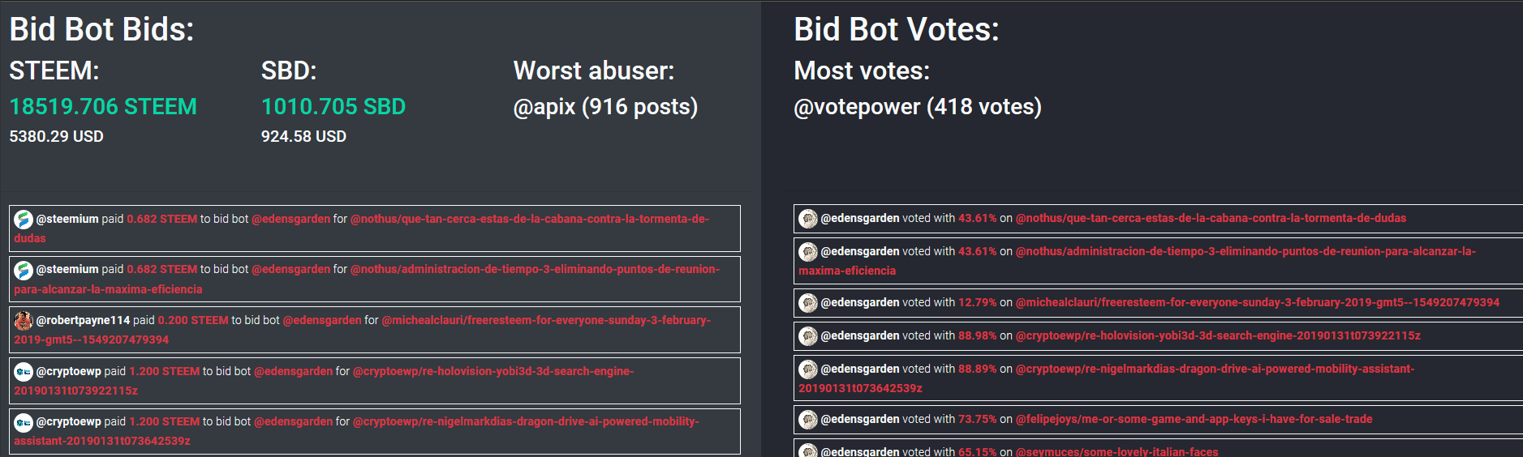The height and width of the screenshot is (457, 1523).
Task: Click edensgarden avatar beside the 65.15% vote
Action: [808, 451]
